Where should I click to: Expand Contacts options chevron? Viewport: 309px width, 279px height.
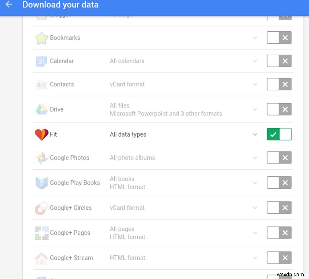pos(255,85)
